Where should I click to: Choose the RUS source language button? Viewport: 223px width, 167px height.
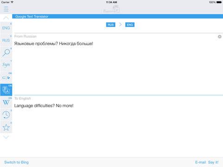(x=111, y=25)
